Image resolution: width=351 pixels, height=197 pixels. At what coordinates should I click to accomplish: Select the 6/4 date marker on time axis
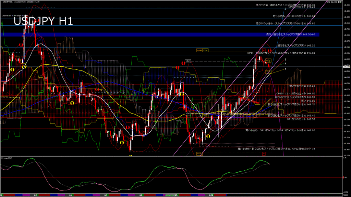tap(71, 195)
